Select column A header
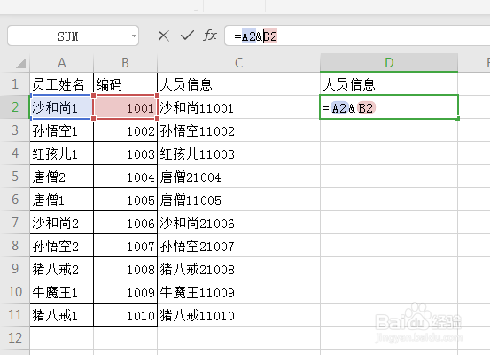 [x=62, y=63]
